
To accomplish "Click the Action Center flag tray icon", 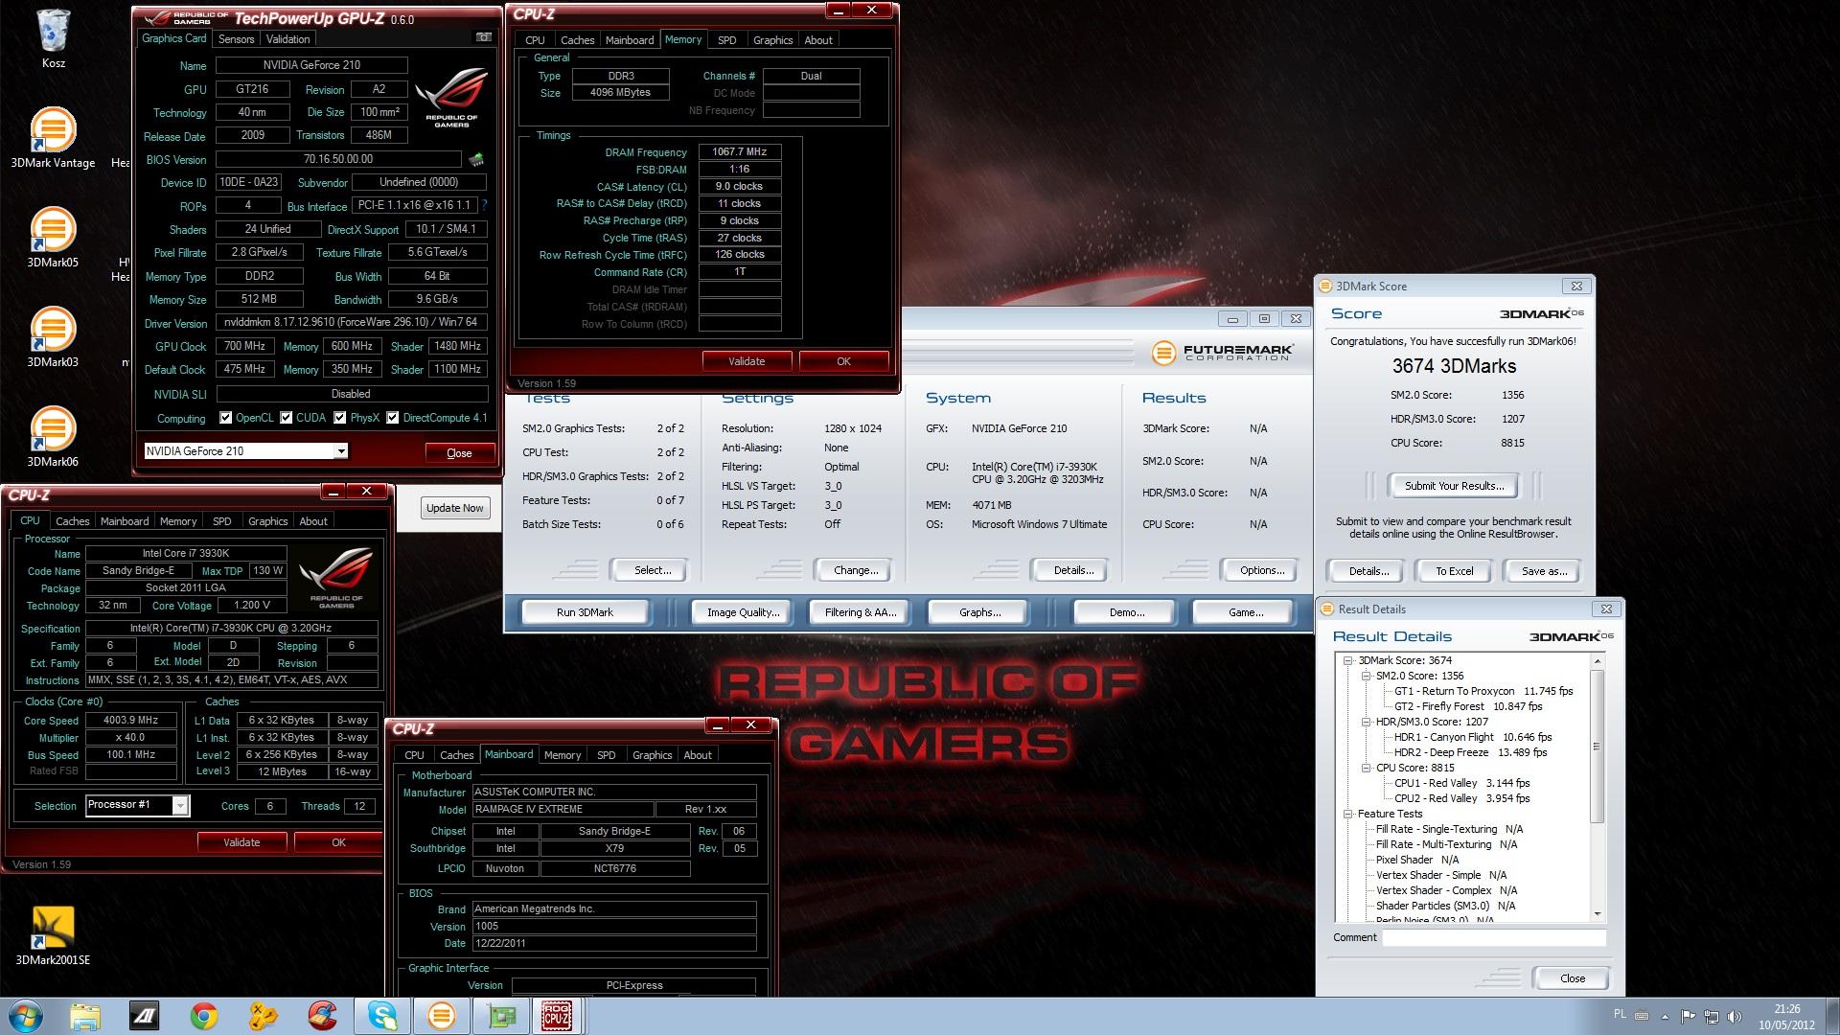I will pyautogui.click(x=1689, y=1016).
